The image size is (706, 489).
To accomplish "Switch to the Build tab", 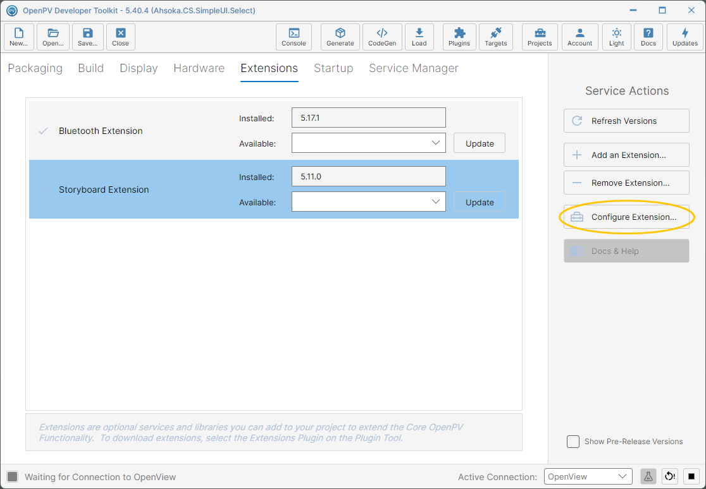I will point(91,68).
